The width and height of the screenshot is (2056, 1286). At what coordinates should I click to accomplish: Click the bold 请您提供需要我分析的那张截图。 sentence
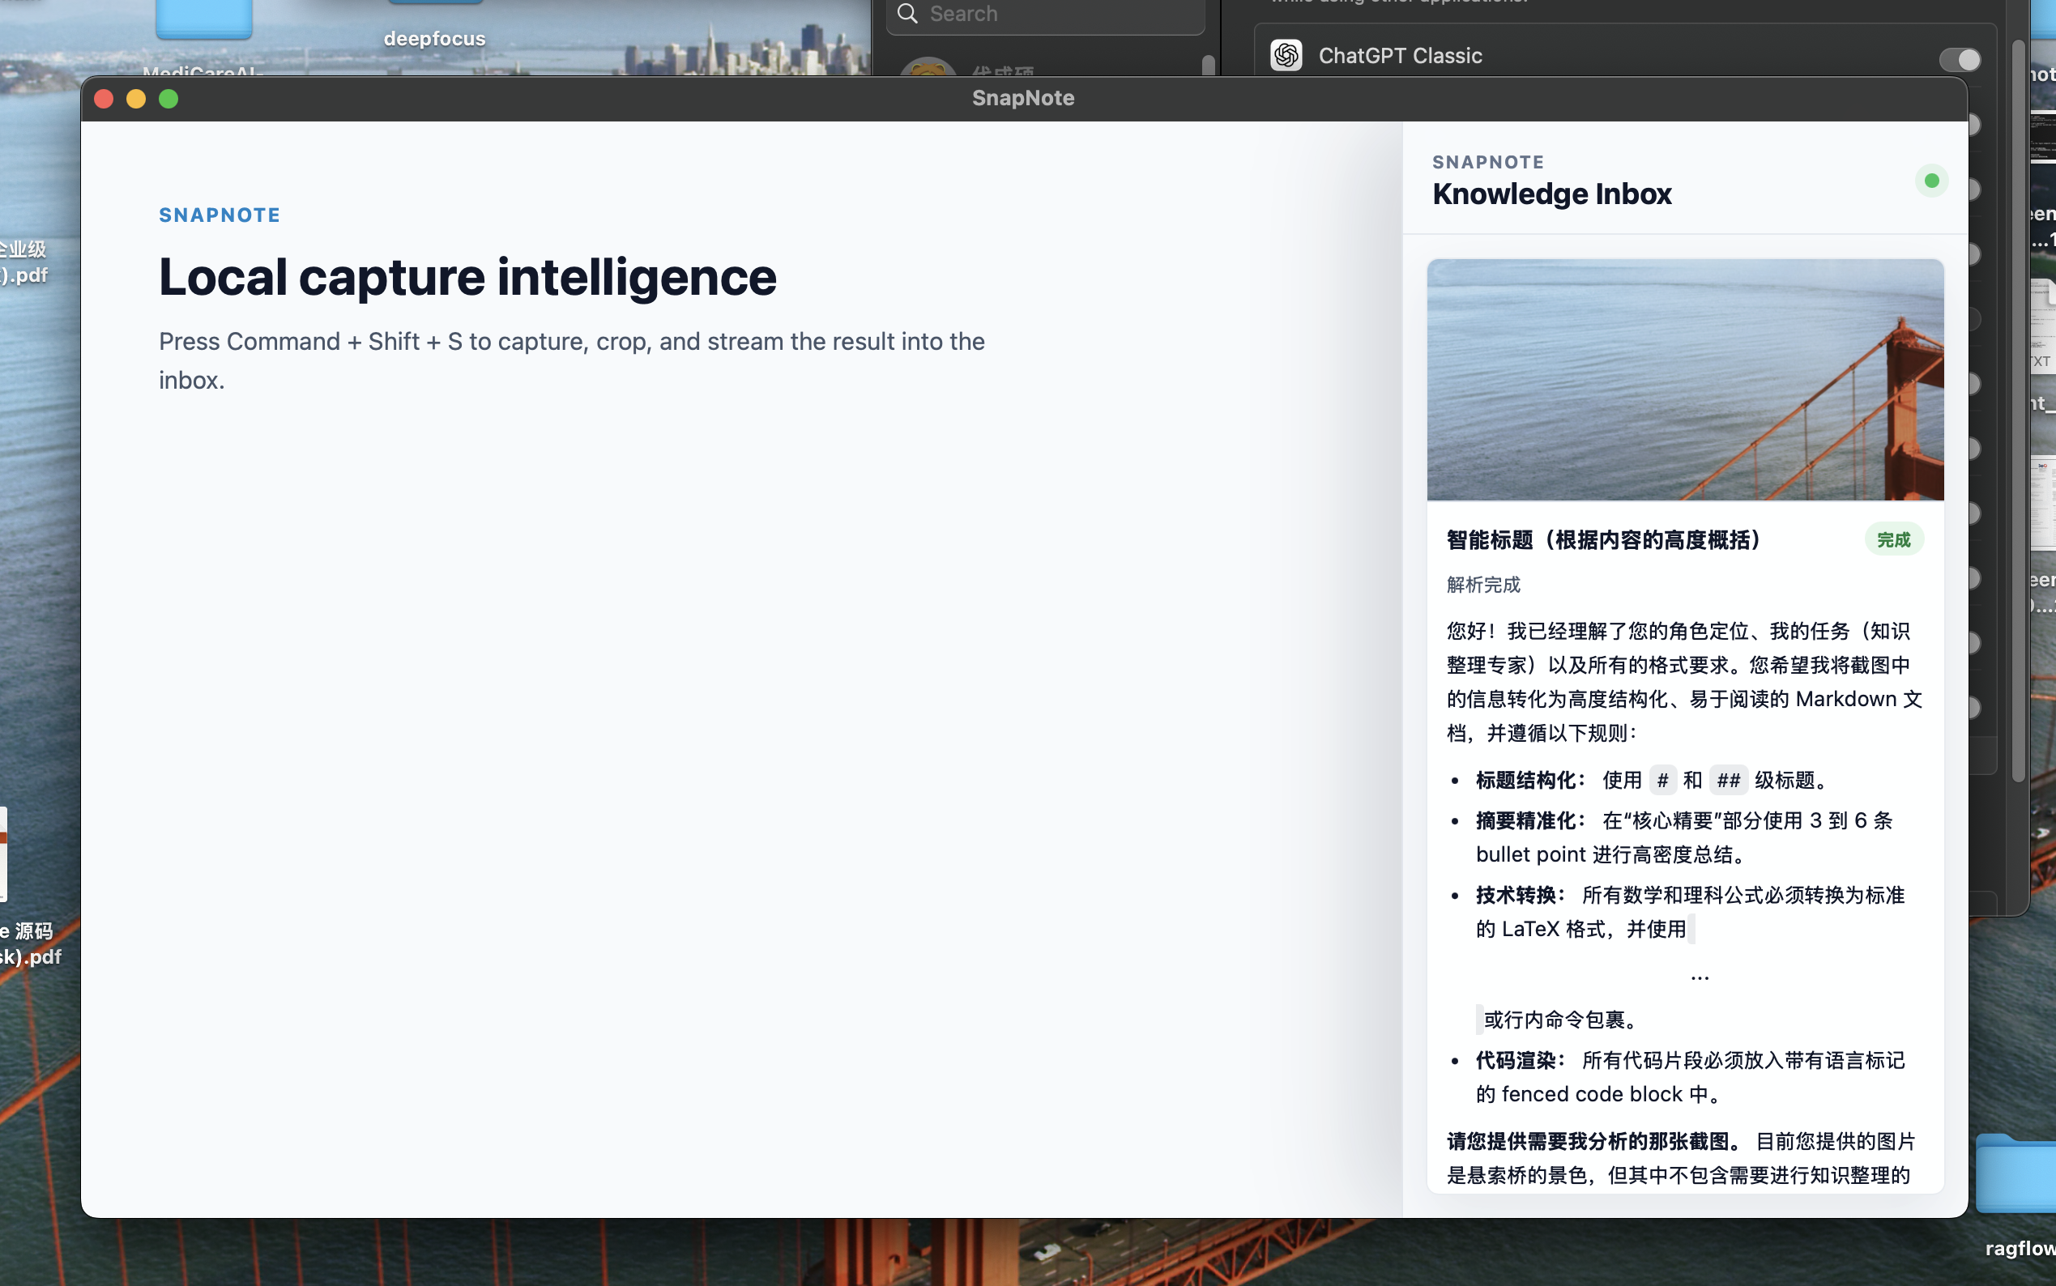tap(1595, 1141)
